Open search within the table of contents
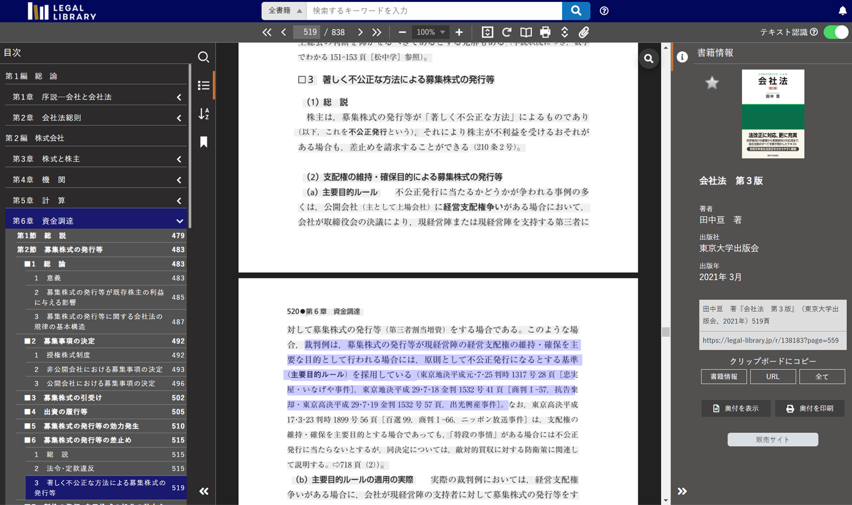Screen dimensions: 852x505 coord(204,57)
